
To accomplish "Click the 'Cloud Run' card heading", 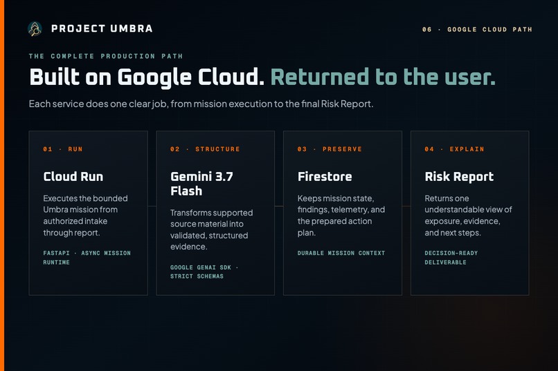I will pyautogui.click(x=73, y=176).
